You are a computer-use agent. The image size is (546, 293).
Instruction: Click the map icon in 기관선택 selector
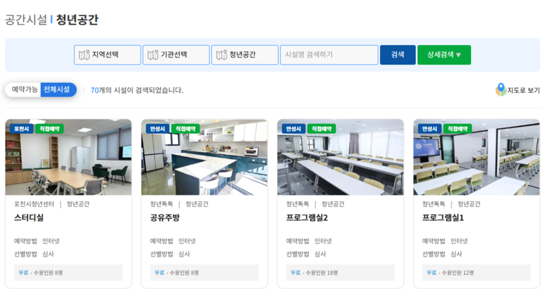click(153, 55)
